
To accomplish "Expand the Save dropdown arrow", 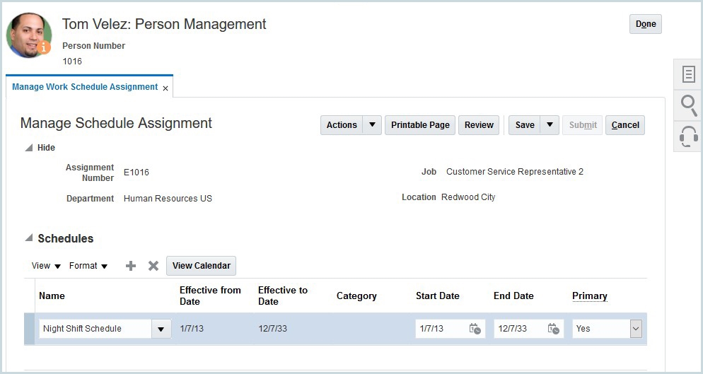I will [x=550, y=125].
